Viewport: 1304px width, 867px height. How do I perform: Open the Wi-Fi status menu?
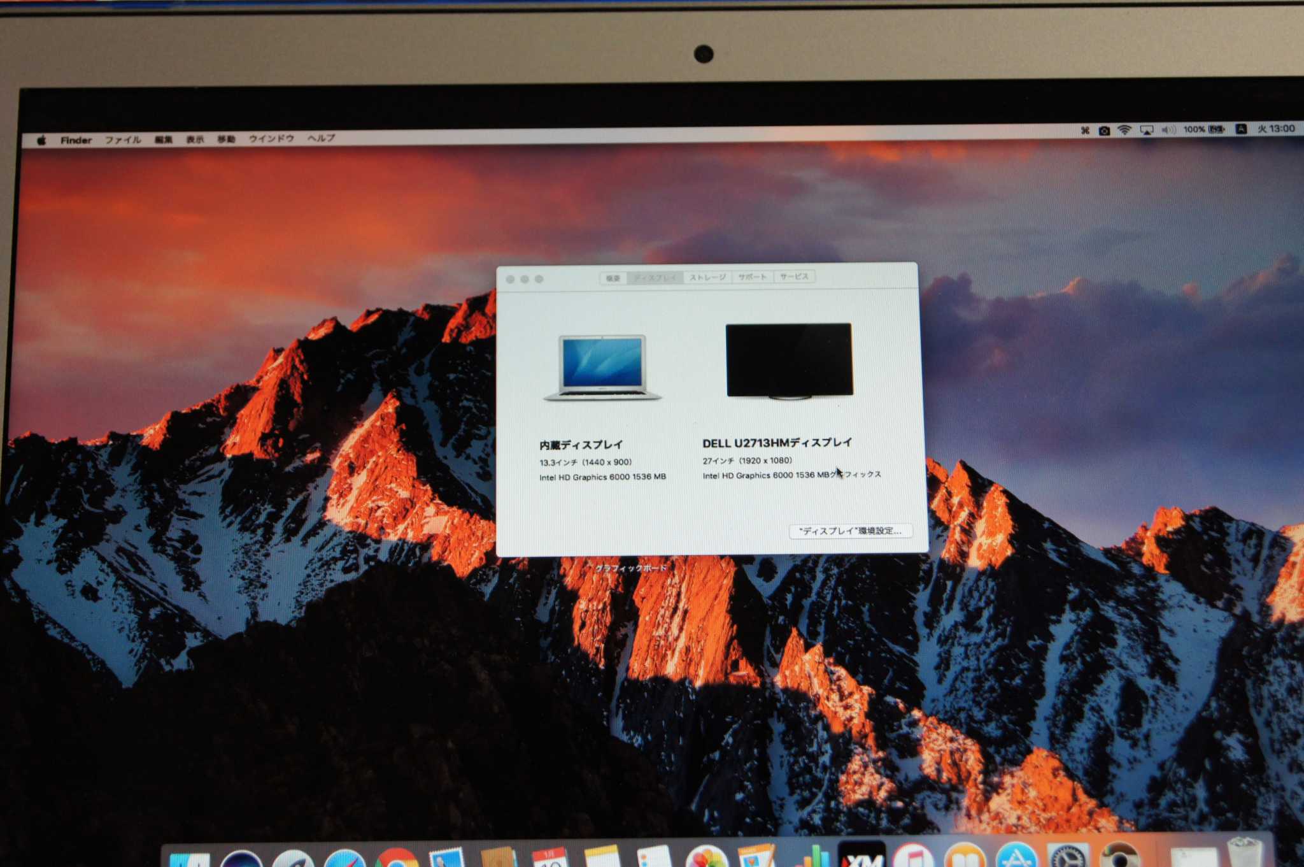(1124, 130)
